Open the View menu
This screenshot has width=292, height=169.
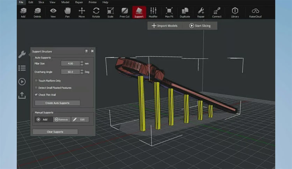click(x=52, y=2)
